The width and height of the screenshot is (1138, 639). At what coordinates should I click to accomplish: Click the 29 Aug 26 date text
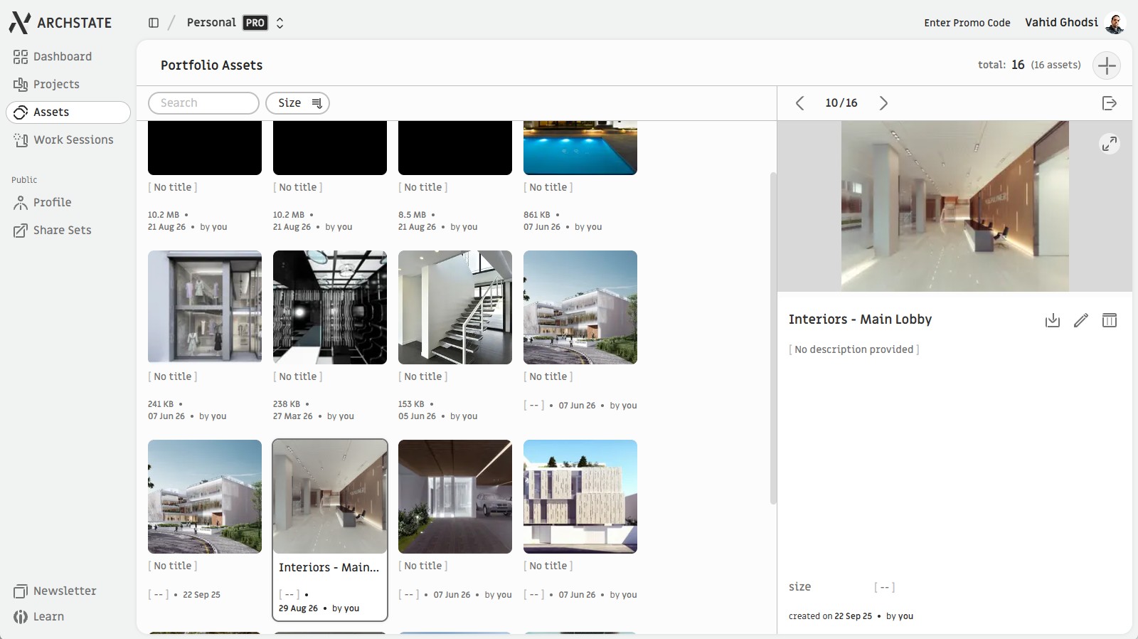pyautogui.click(x=298, y=608)
